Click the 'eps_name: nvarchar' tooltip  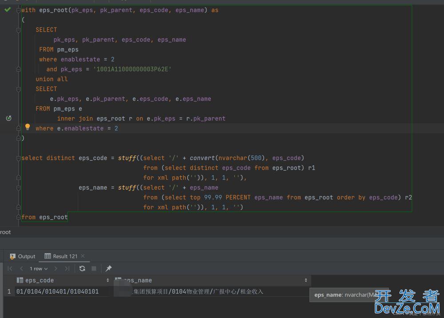pyautogui.click(x=349, y=295)
